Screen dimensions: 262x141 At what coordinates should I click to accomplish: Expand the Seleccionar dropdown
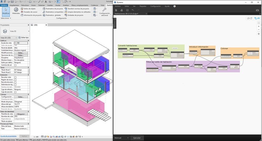pyautogui.click(x=6, y=18)
